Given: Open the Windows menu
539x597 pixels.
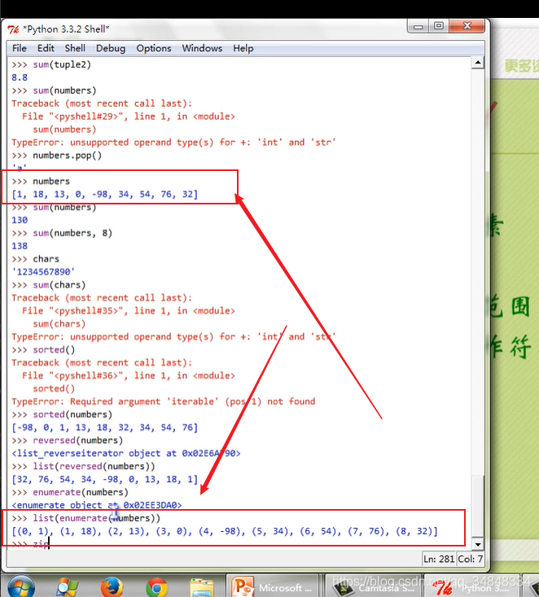Looking at the screenshot, I should [x=202, y=48].
